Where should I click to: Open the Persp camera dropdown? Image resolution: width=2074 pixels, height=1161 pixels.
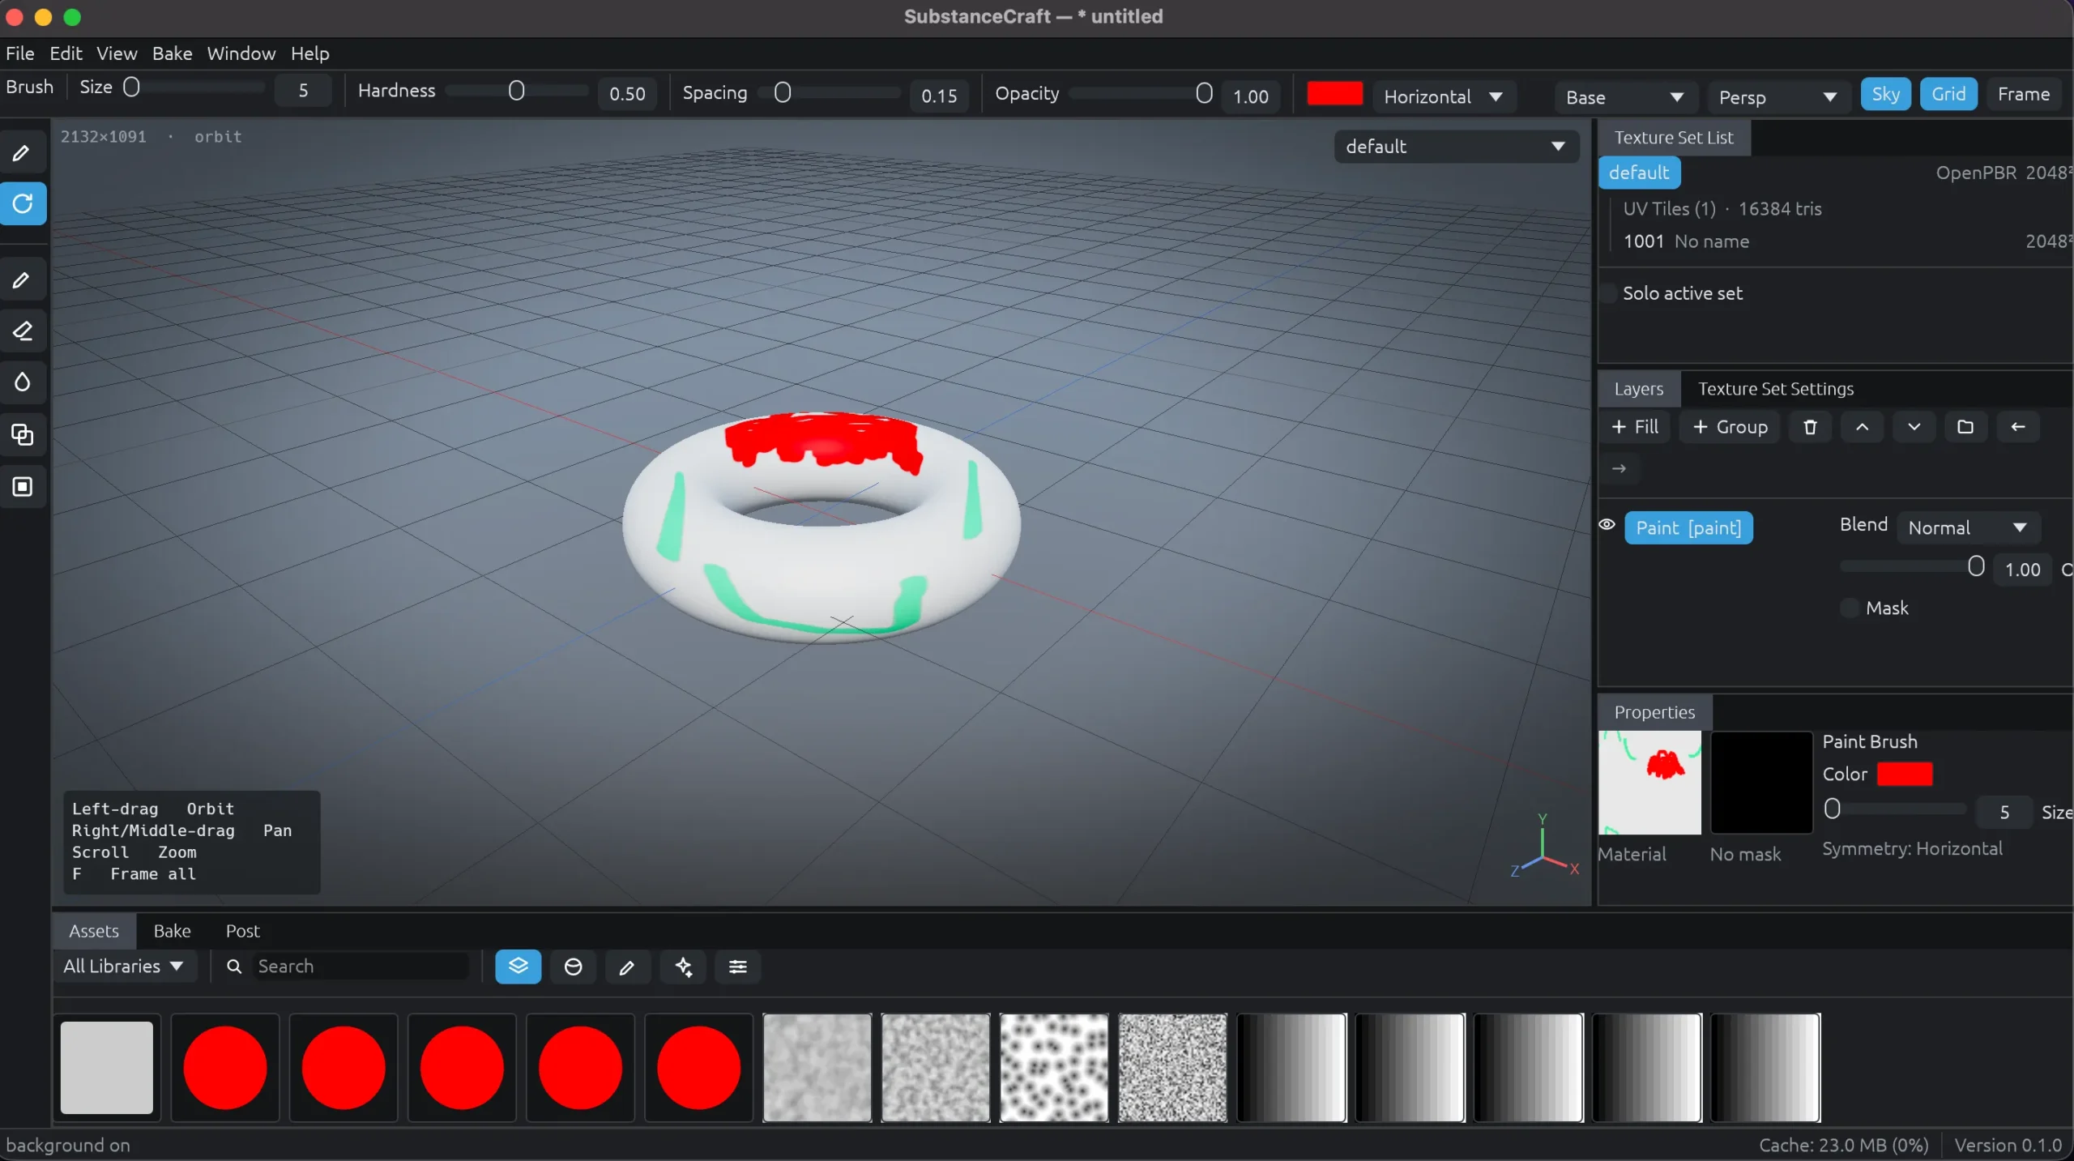click(x=1778, y=97)
